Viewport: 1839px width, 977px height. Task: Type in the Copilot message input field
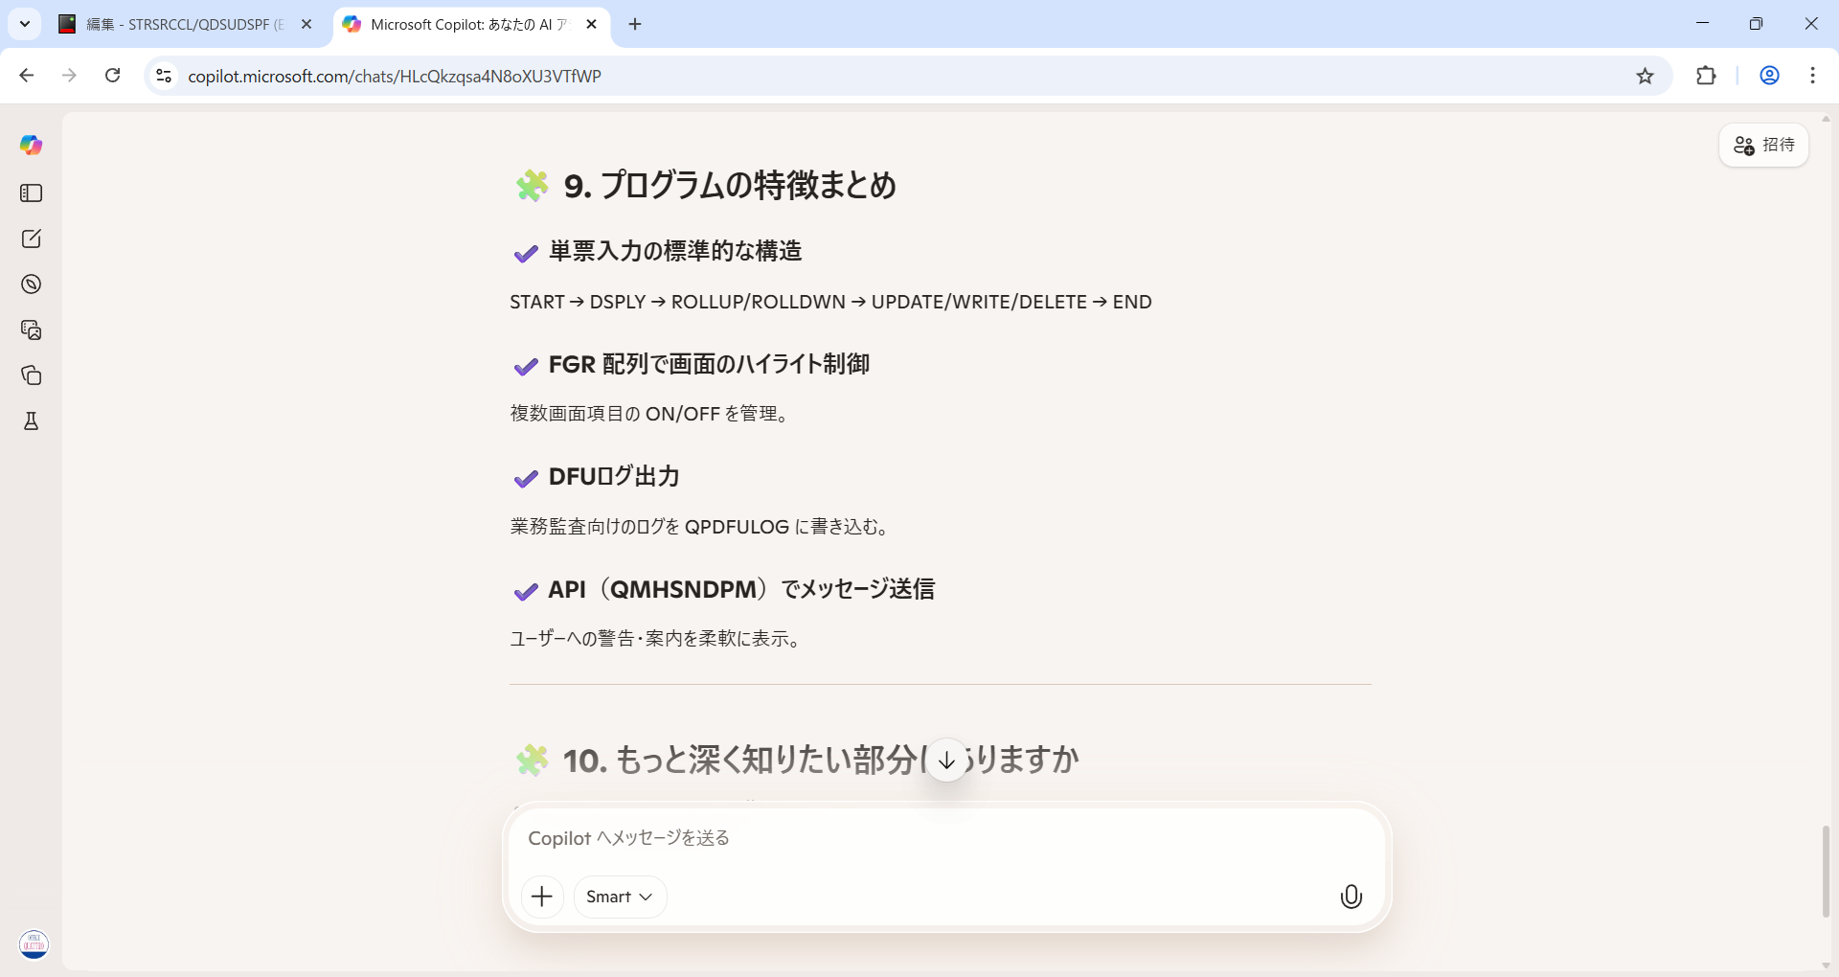tap(943, 838)
